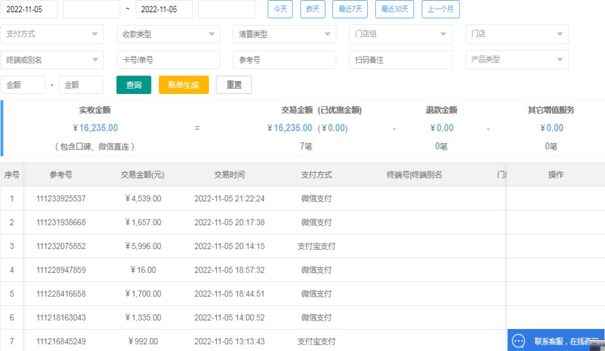Click the 上一个月 button
The image size is (605, 351).
[440, 9]
